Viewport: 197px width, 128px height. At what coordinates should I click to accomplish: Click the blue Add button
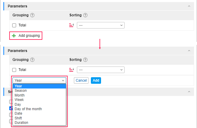[x=96, y=80]
